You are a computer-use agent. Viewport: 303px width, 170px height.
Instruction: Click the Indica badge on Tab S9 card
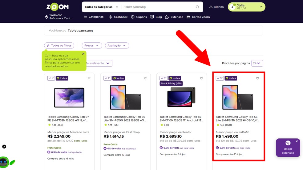[175, 78]
